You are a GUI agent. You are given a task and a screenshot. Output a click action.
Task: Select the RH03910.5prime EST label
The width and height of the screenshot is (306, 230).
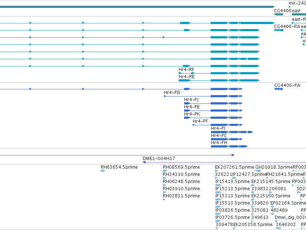point(181,189)
